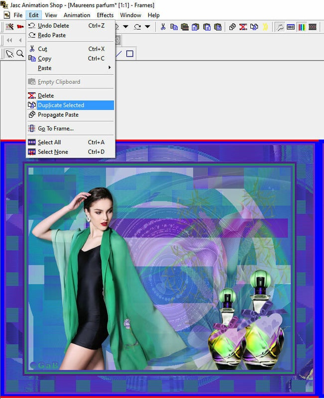This screenshot has width=324, height=399.
Task: Click the Duplicate Selected icon in the toolbar
Action: (254, 27)
